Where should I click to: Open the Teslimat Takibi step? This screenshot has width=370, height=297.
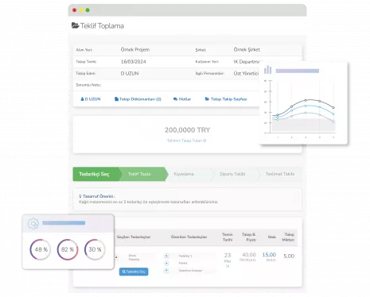click(280, 174)
